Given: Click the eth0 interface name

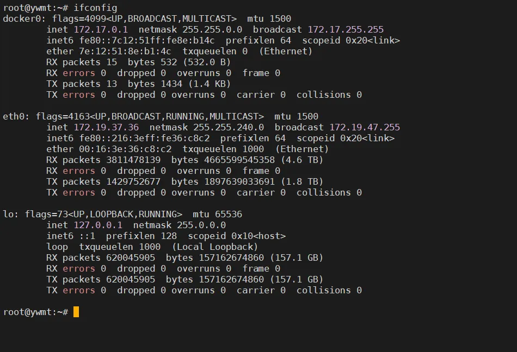Looking at the screenshot, I should [x=14, y=116].
